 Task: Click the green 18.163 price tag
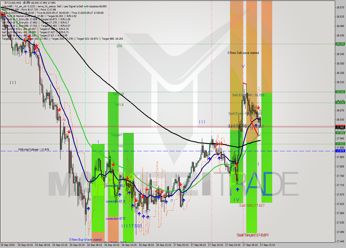pyautogui.click(x=340, y=92)
